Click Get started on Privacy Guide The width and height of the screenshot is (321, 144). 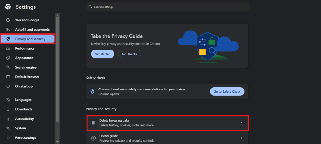tap(103, 54)
